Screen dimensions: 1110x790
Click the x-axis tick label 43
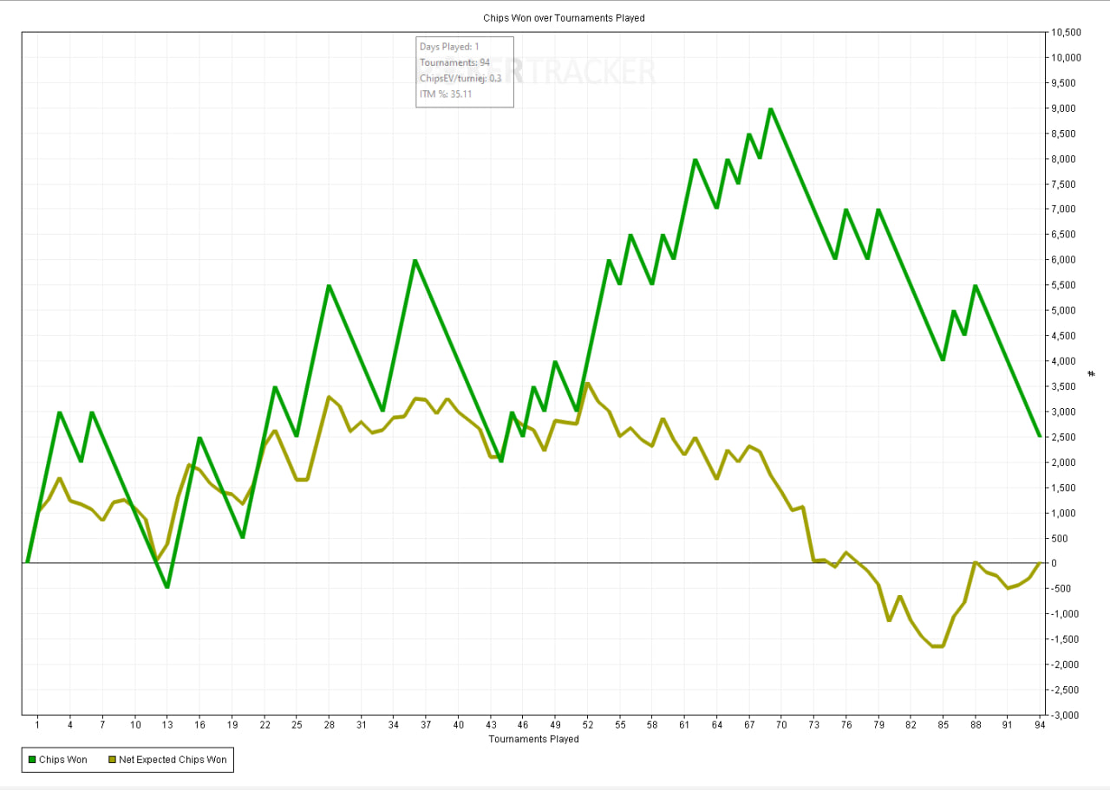(491, 725)
